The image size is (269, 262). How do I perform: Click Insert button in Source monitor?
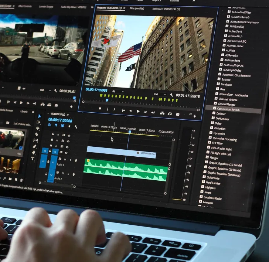point(42,104)
